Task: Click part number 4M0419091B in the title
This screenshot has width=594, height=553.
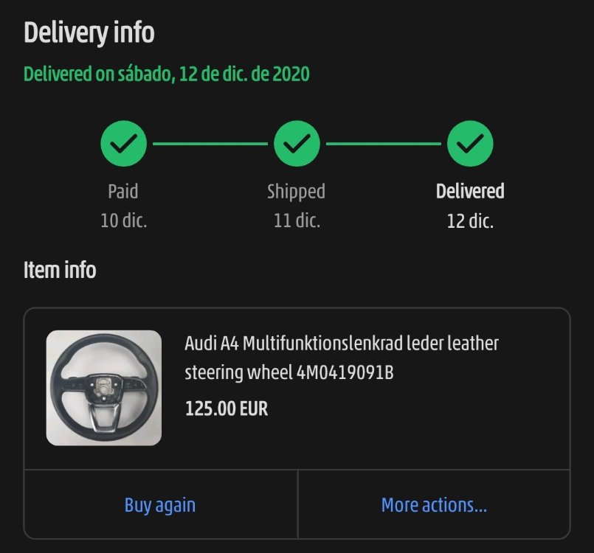Action: click(x=345, y=372)
